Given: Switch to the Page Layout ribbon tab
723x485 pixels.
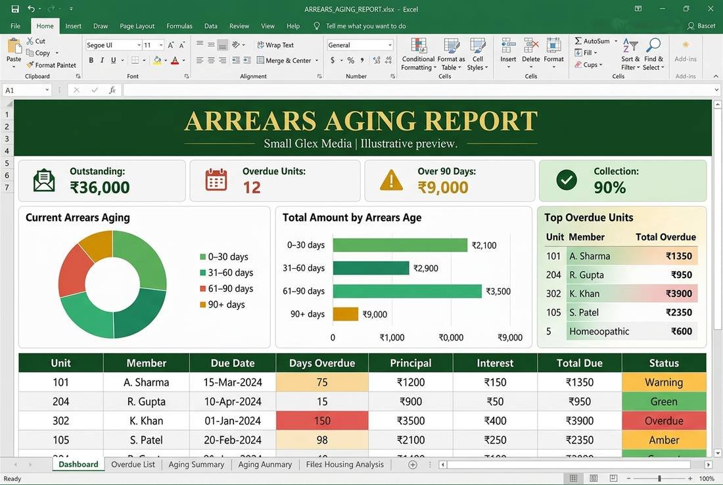Looking at the screenshot, I should tap(137, 26).
